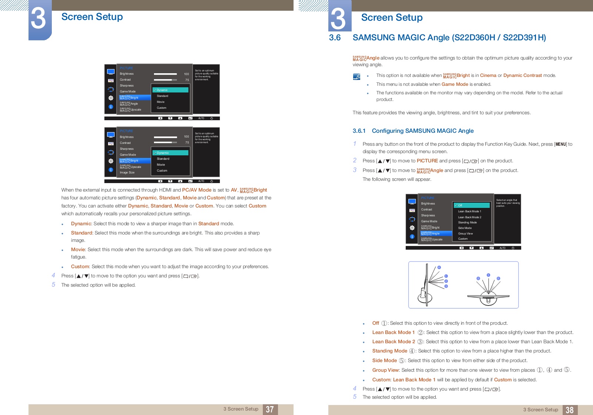Screen dimensions: 593x415
Task: Click the Contrast slider in the page 37 OSD with a MAGIC Angle row
Action: coord(165,80)
